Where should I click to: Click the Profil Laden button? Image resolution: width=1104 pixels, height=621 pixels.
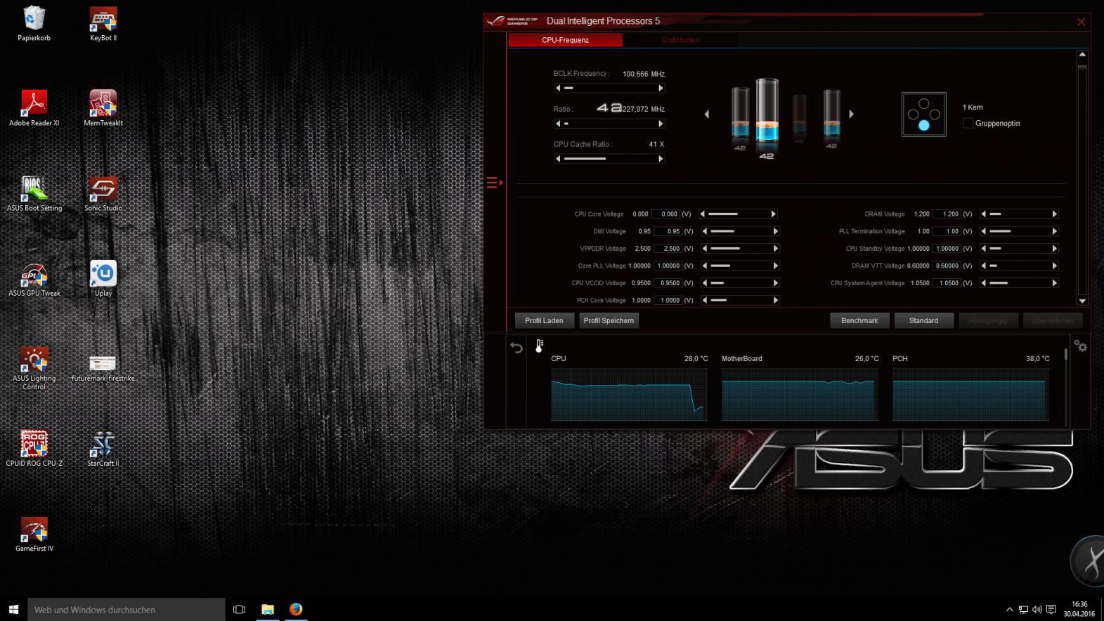coord(544,320)
